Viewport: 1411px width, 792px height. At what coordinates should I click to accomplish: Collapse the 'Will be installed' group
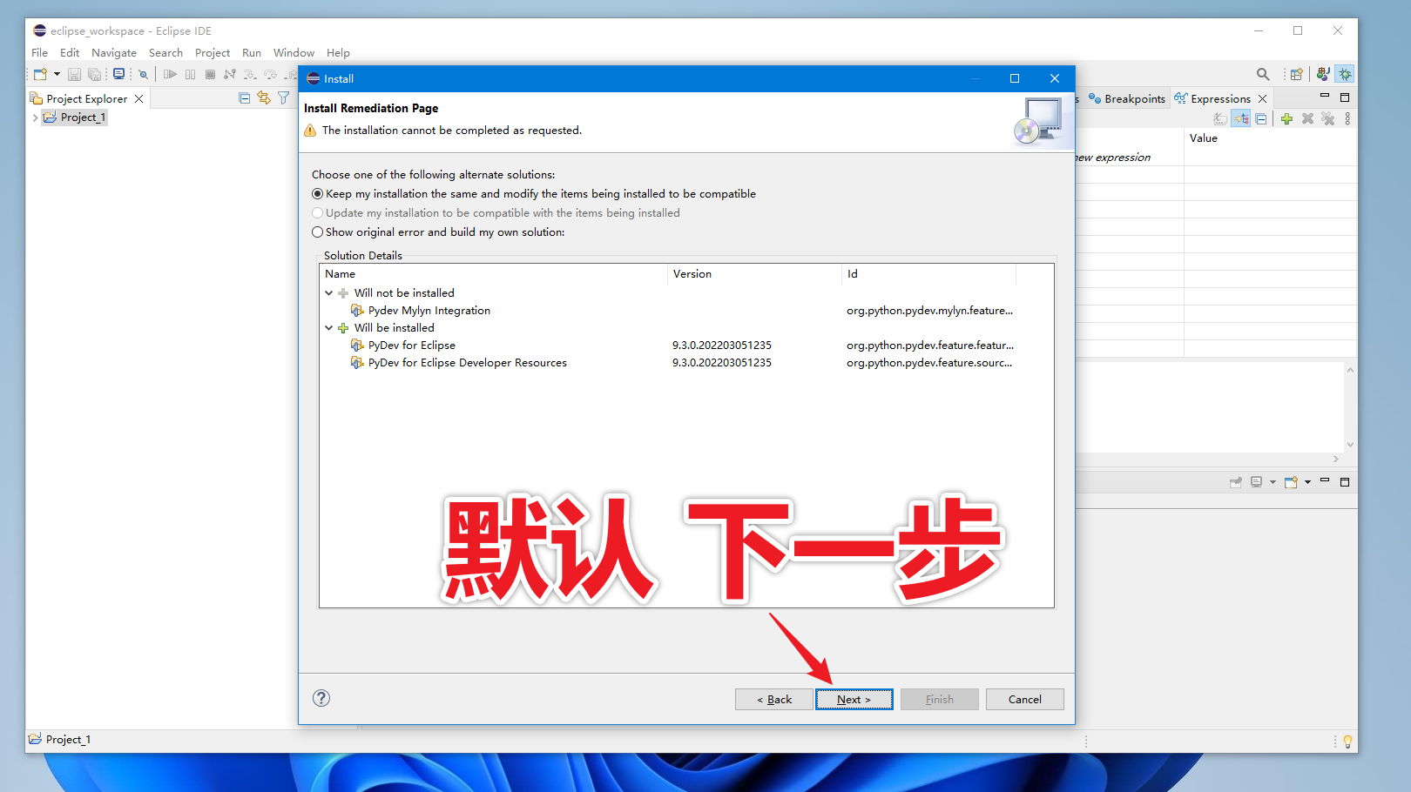(x=329, y=328)
